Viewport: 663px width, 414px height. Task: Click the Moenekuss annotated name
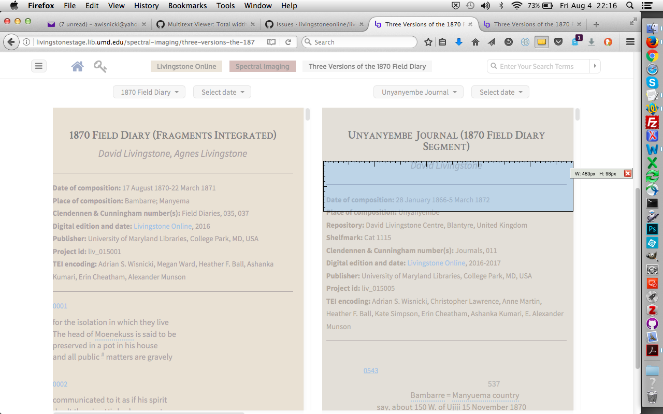(114, 334)
